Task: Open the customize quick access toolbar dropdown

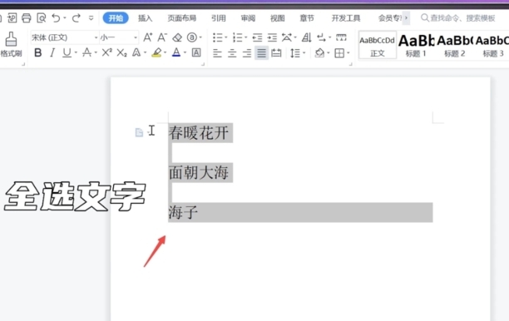Action: [91, 17]
